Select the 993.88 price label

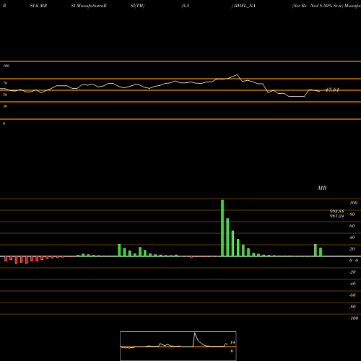click(x=336, y=212)
